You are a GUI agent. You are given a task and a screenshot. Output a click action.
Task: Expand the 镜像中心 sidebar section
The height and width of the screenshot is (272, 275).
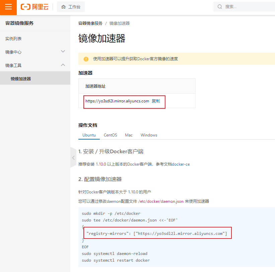(x=35, y=52)
